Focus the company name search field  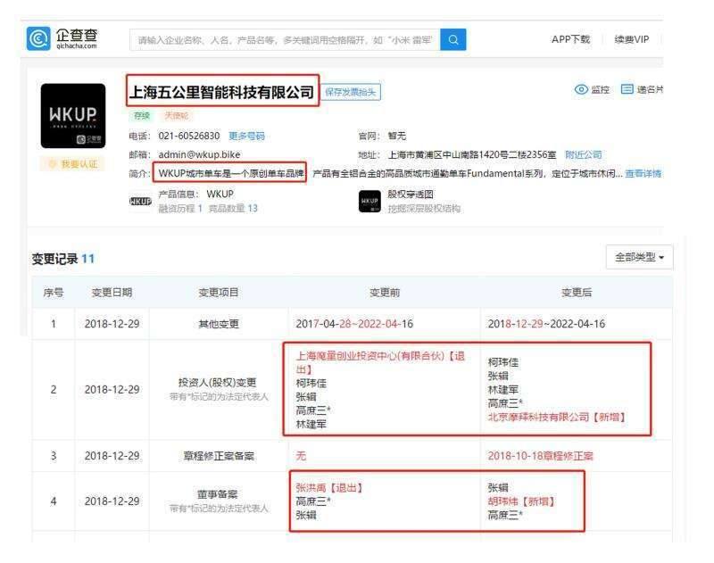(285, 39)
